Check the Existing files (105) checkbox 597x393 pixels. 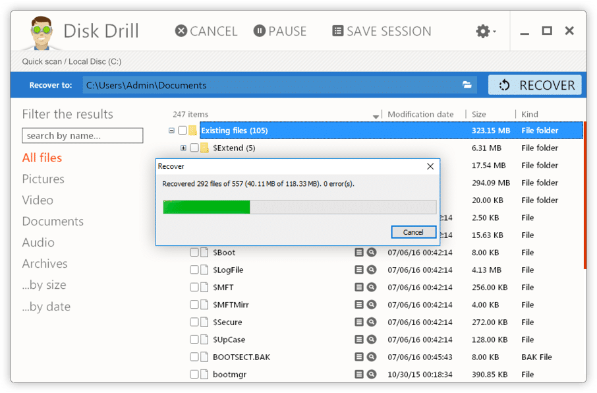click(183, 131)
